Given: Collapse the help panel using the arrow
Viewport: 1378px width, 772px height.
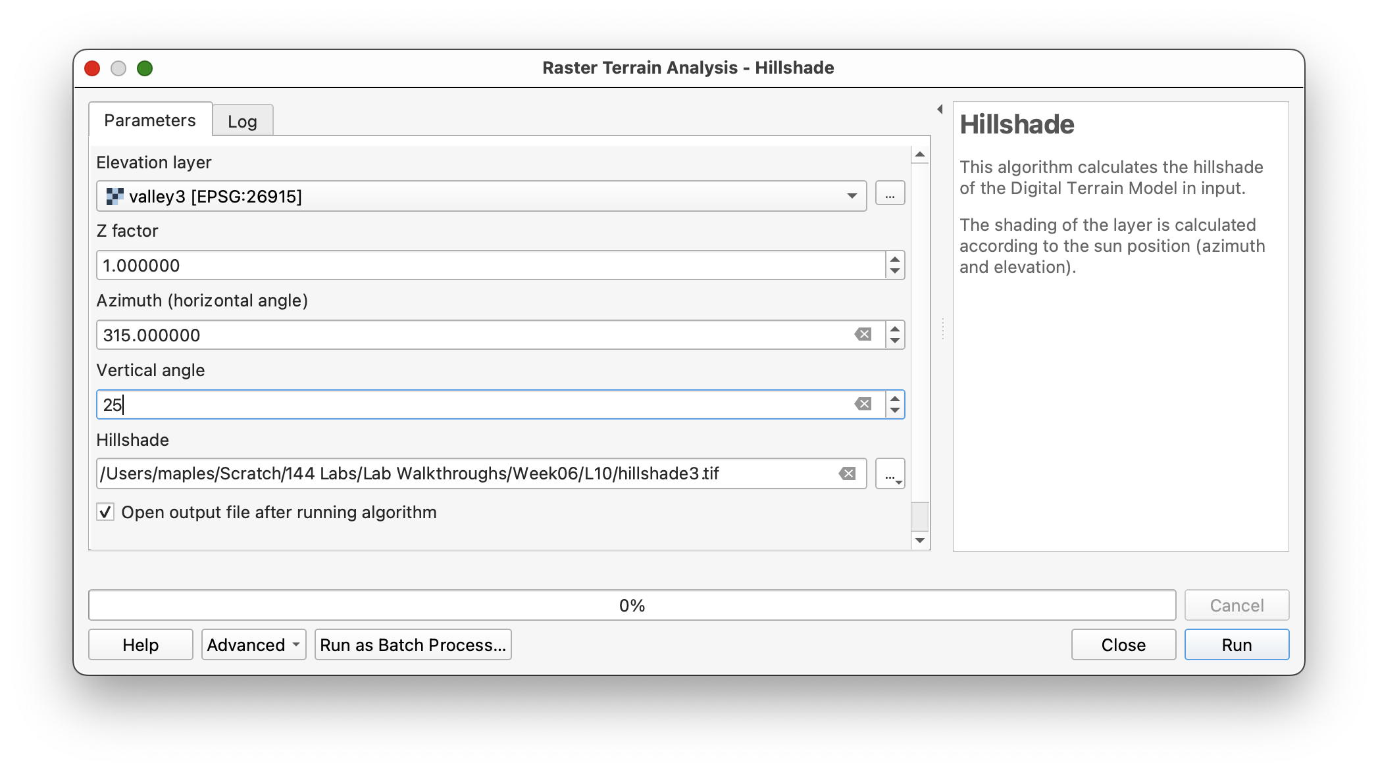Looking at the screenshot, I should point(940,109).
